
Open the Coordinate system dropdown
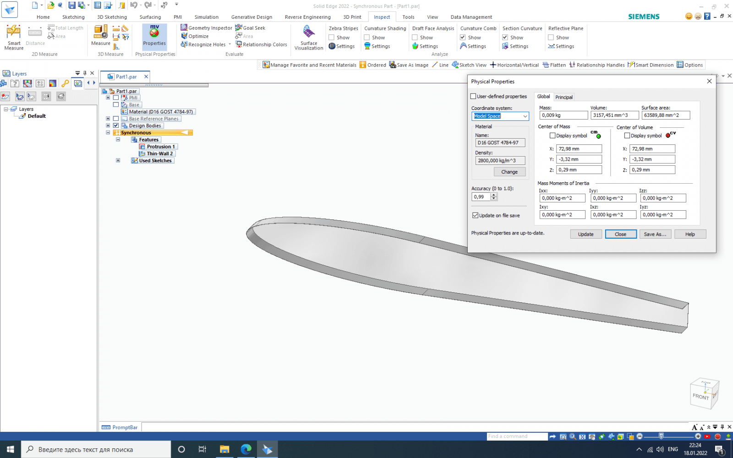tap(525, 116)
